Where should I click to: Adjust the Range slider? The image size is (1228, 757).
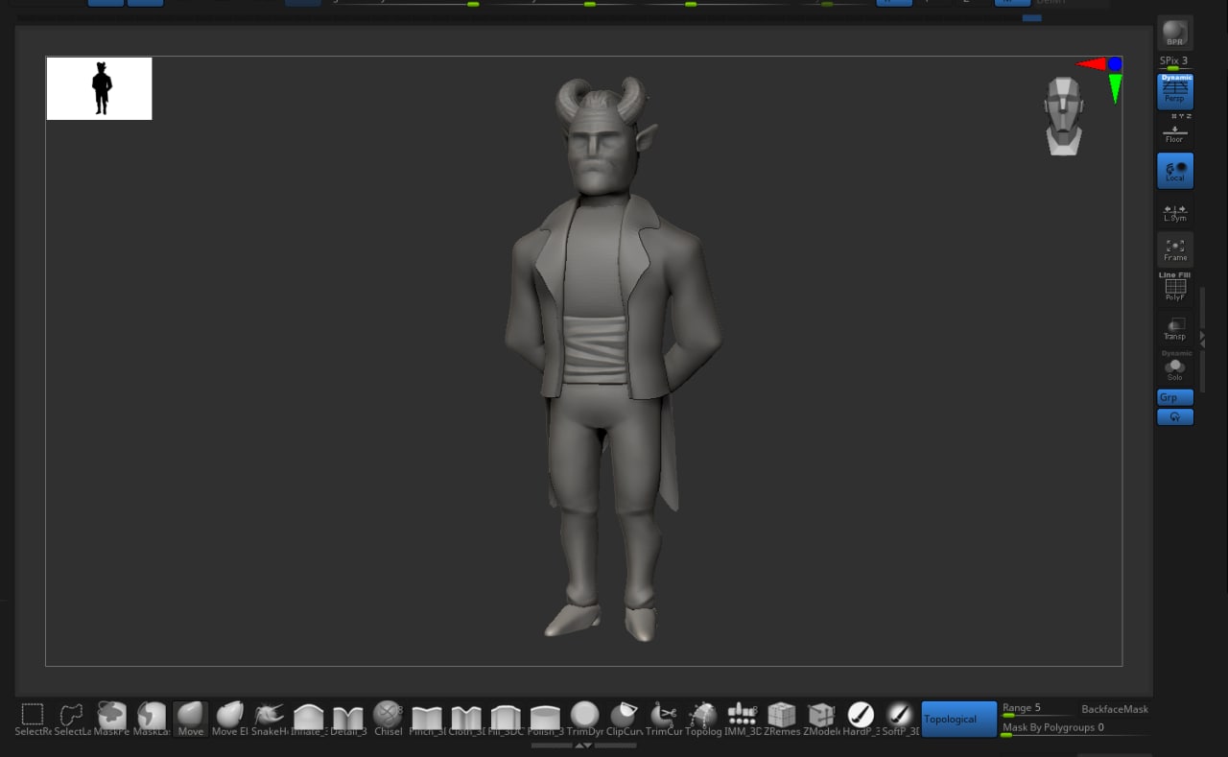[x=1037, y=710]
